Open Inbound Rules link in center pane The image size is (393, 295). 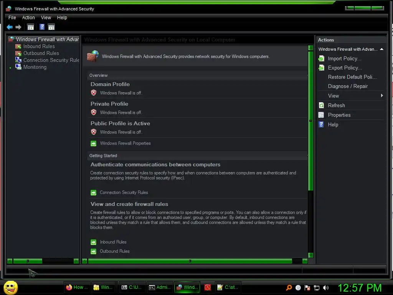tap(113, 242)
